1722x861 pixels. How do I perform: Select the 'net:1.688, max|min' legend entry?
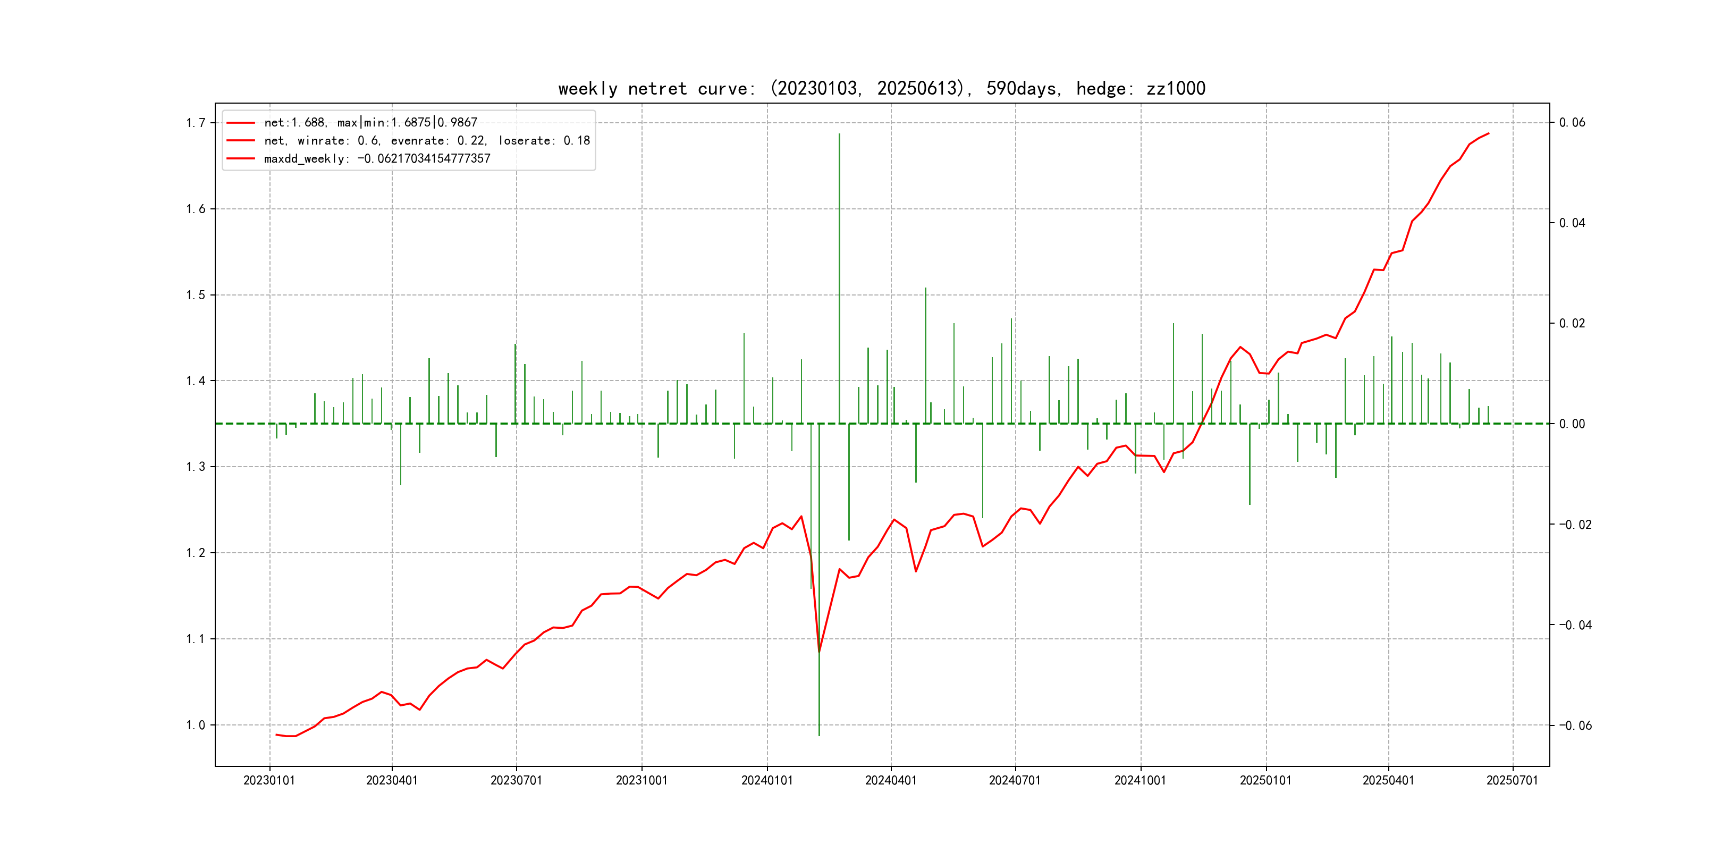[x=370, y=122]
